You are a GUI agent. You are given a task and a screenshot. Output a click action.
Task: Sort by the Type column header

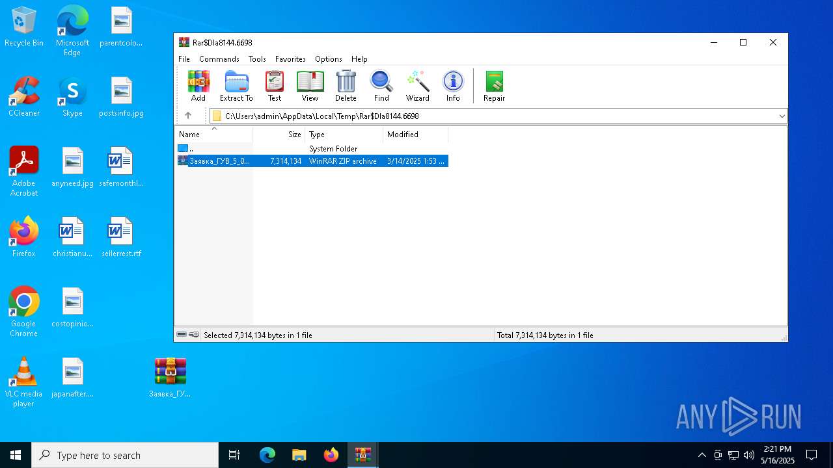[x=344, y=135]
